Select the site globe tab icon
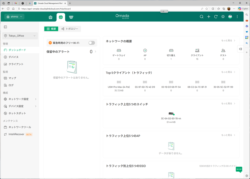The width and height of the screenshot is (250, 179). pyautogui.click(x=61, y=17)
